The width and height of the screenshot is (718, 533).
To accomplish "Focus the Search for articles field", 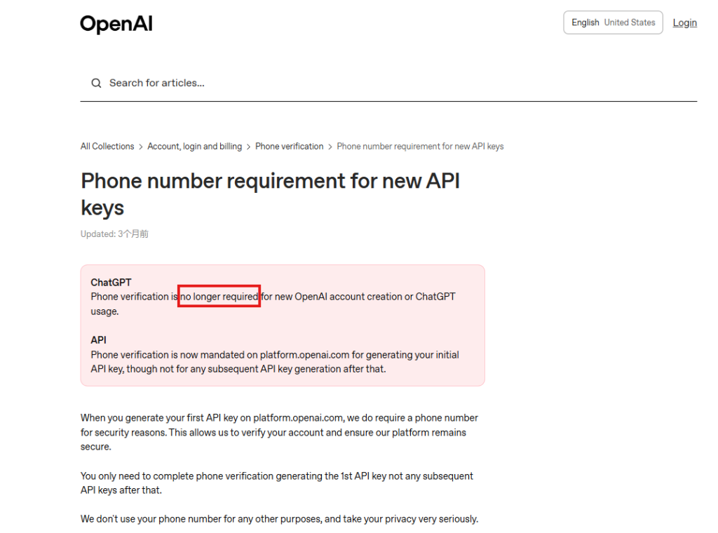I will pos(280,83).
